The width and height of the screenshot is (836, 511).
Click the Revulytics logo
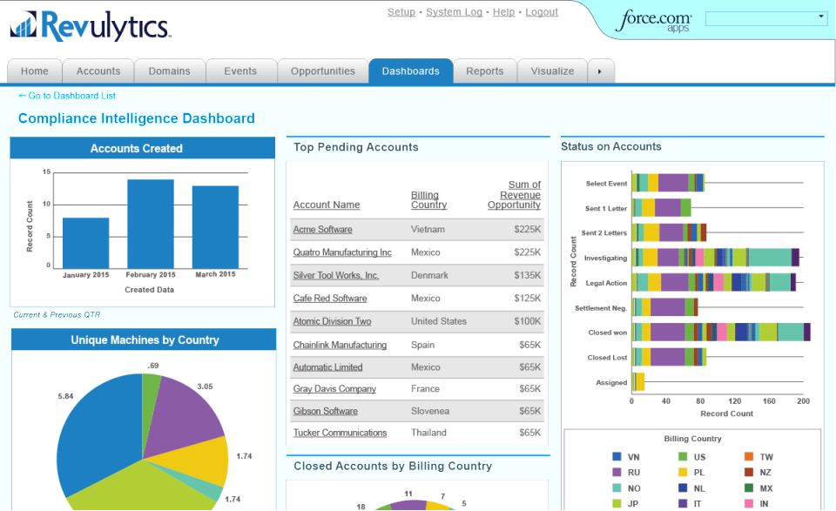click(90, 26)
